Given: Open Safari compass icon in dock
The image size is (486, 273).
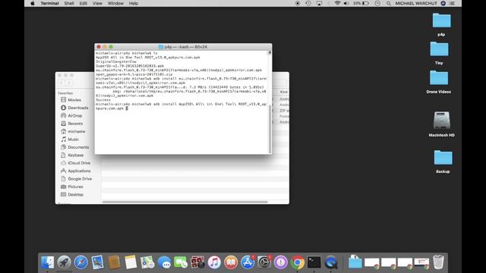Looking at the screenshot, I should click(x=81, y=262).
